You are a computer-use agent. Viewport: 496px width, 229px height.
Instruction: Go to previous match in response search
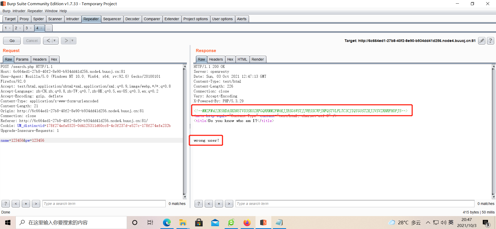209,204
